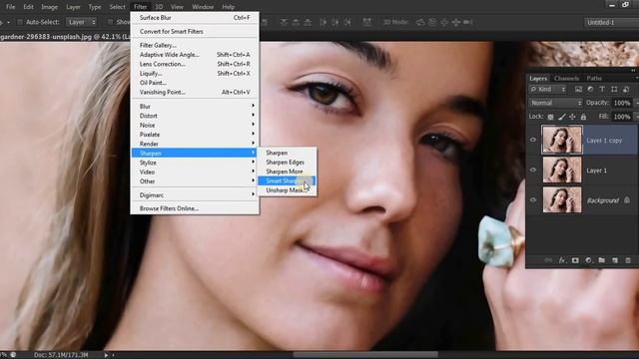
Task: Choose Sharpen More filter
Action: tap(287, 172)
